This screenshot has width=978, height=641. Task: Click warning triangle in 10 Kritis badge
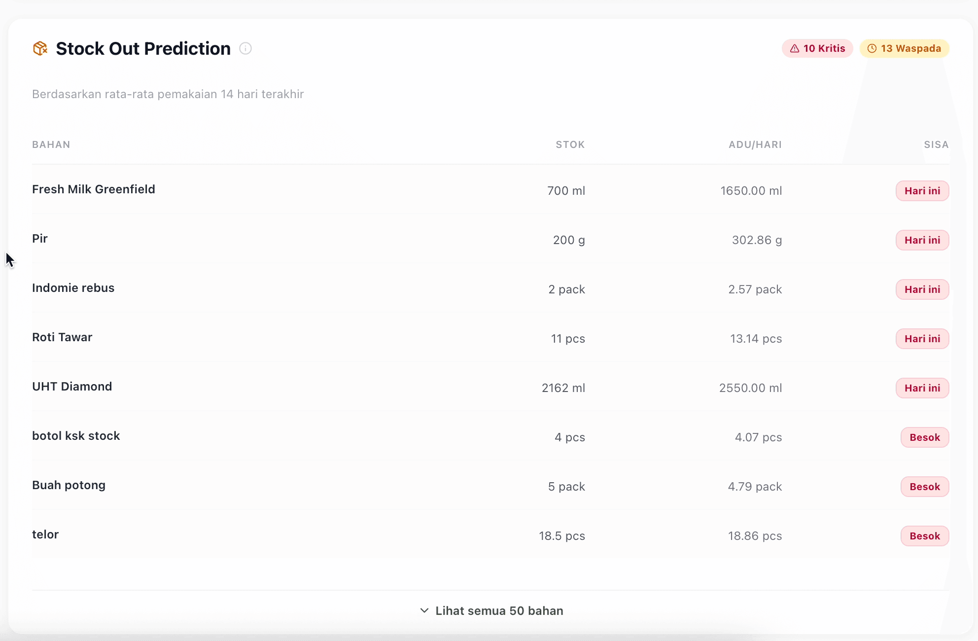point(795,48)
